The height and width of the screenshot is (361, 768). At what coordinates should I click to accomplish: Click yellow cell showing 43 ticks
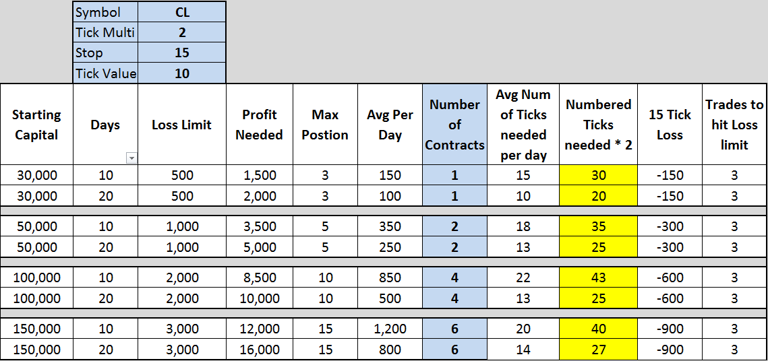(598, 278)
